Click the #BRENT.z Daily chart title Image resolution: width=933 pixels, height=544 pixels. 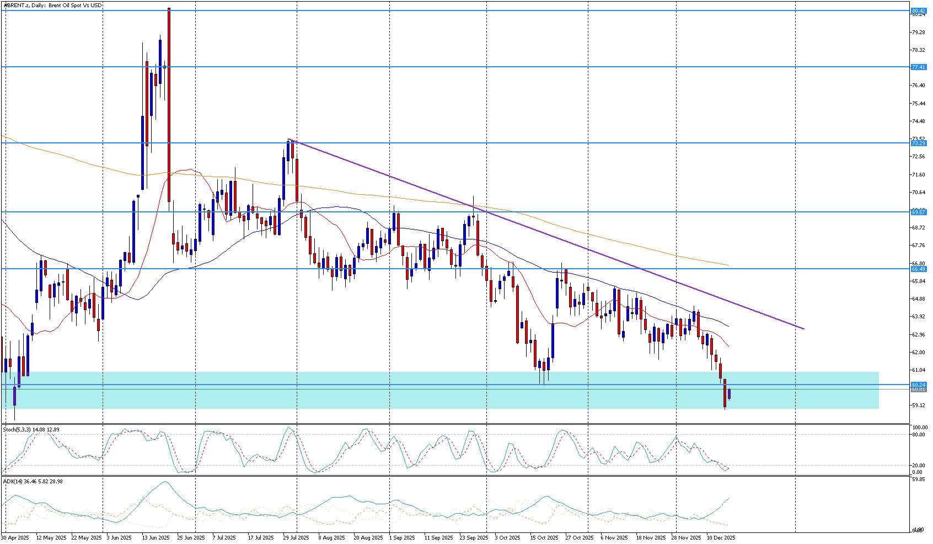[52, 5]
